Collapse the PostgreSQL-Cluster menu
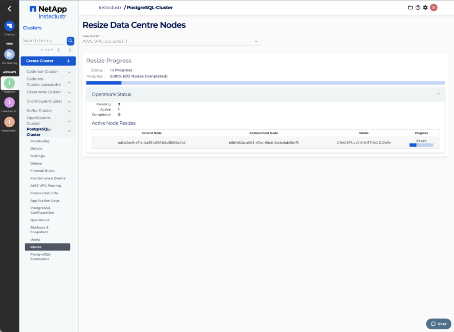 69,131
